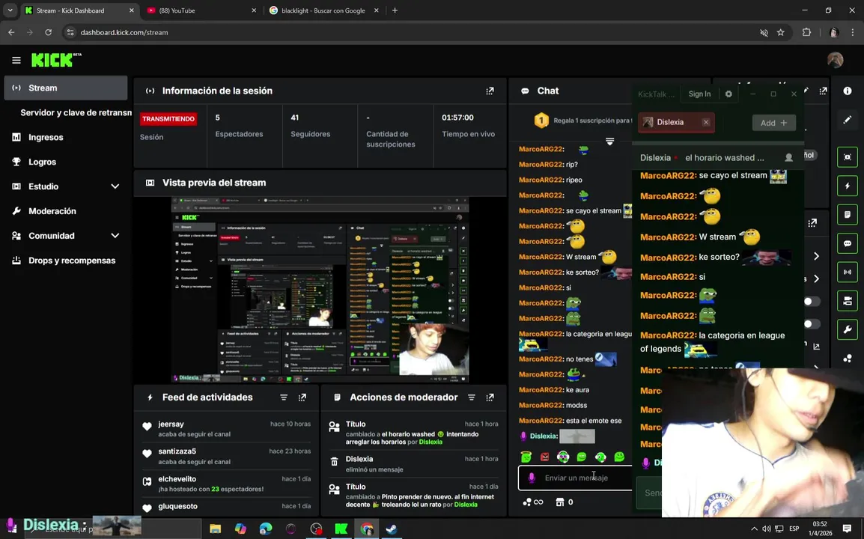The width and height of the screenshot is (864, 539).
Task: Pick the first headphones emote
Action: (x=562, y=457)
